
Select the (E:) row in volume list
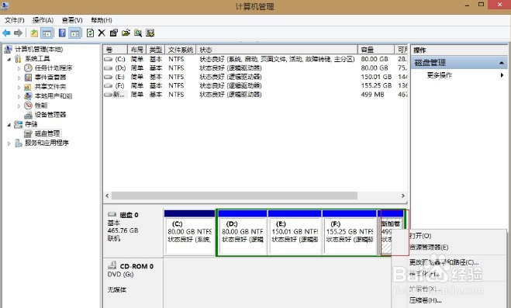pos(255,77)
